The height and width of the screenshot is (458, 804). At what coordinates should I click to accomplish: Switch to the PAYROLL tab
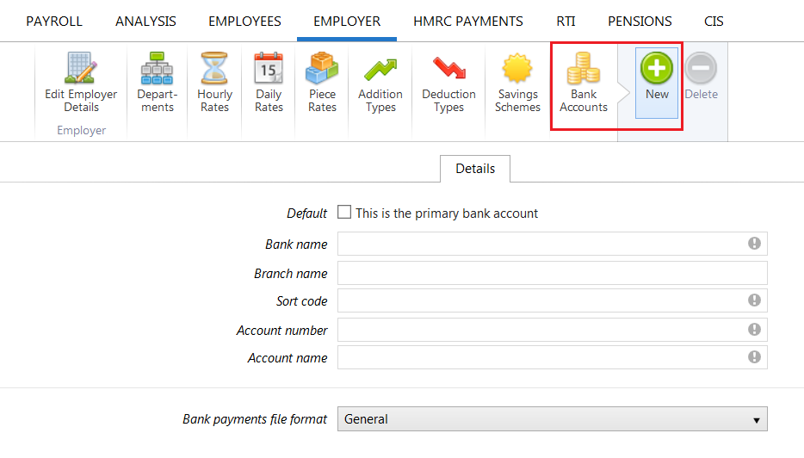tap(54, 21)
